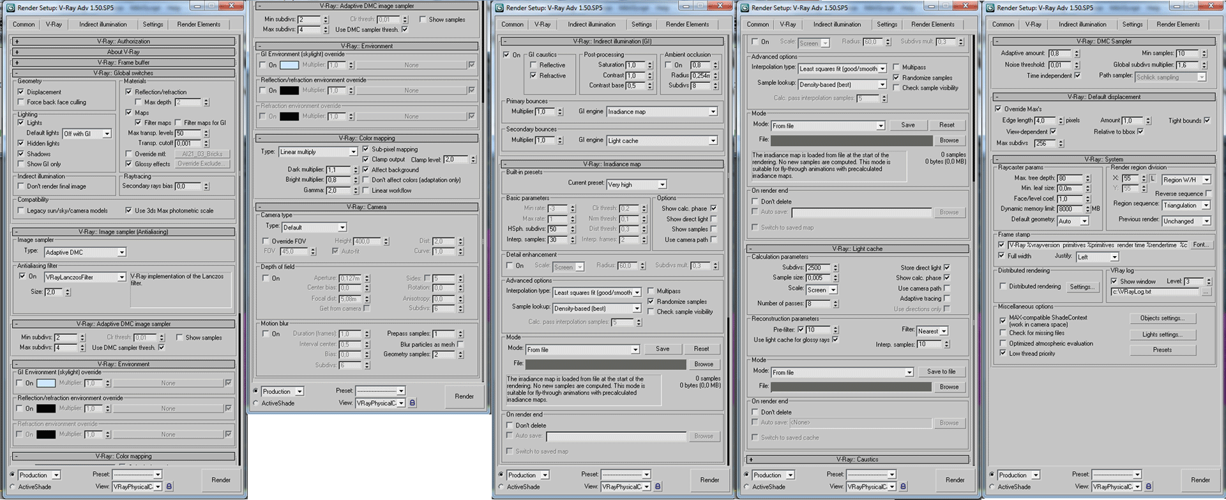This screenshot has height=500, width=1226.
Task: Expand the V-Ray:: Caustics rollout
Action: pos(858,459)
